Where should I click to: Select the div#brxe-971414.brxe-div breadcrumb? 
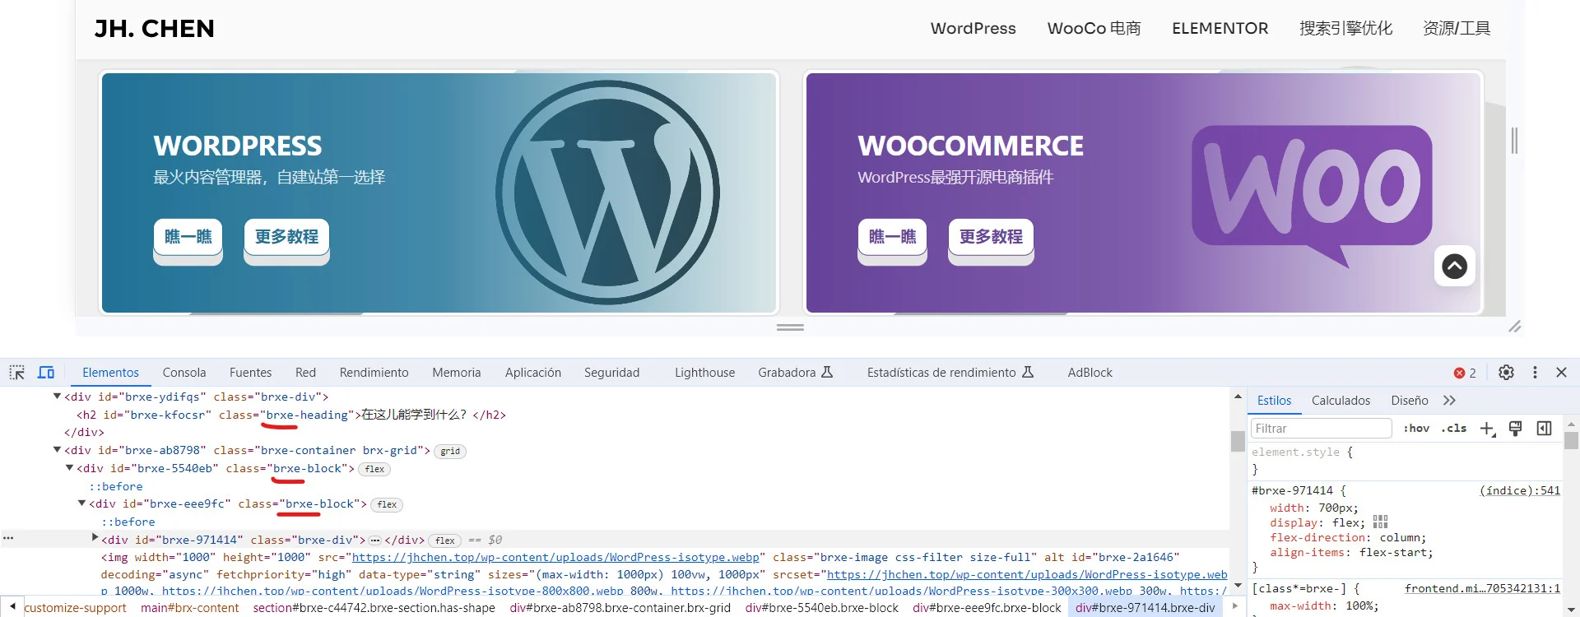tap(1145, 608)
